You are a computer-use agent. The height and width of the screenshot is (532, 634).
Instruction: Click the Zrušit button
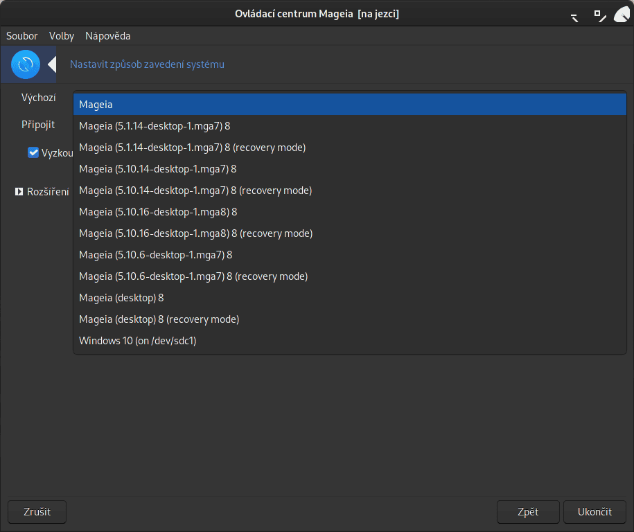point(36,511)
